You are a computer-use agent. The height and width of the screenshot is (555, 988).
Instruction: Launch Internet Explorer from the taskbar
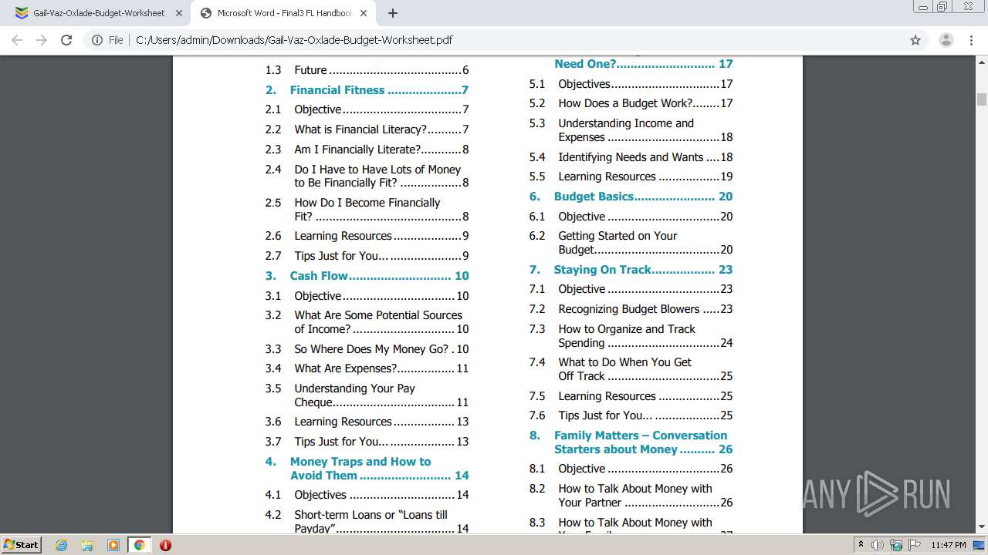pyautogui.click(x=62, y=545)
